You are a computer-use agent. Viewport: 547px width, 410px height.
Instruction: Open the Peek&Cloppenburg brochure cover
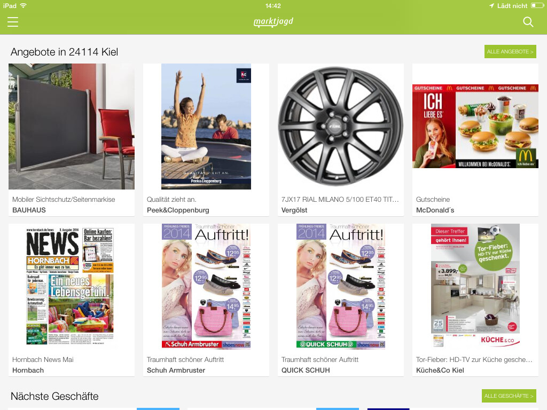click(206, 127)
